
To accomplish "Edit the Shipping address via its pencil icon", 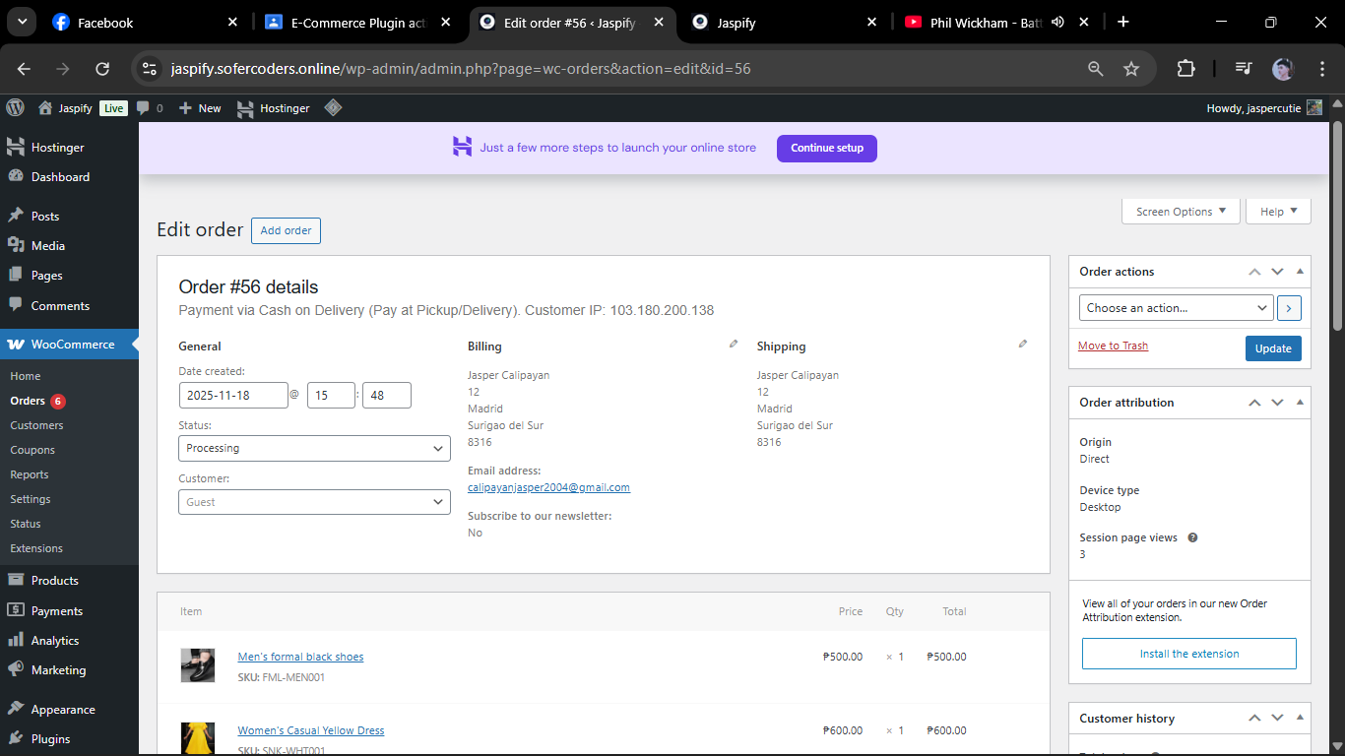I will click(x=1022, y=343).
